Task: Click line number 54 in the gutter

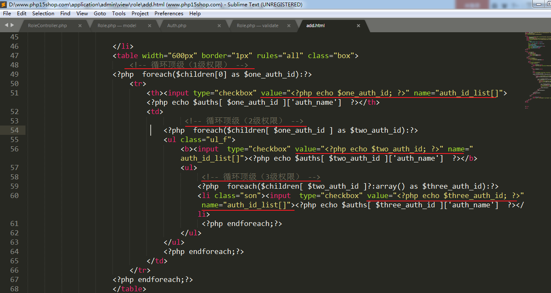Action: pos(14,130)
